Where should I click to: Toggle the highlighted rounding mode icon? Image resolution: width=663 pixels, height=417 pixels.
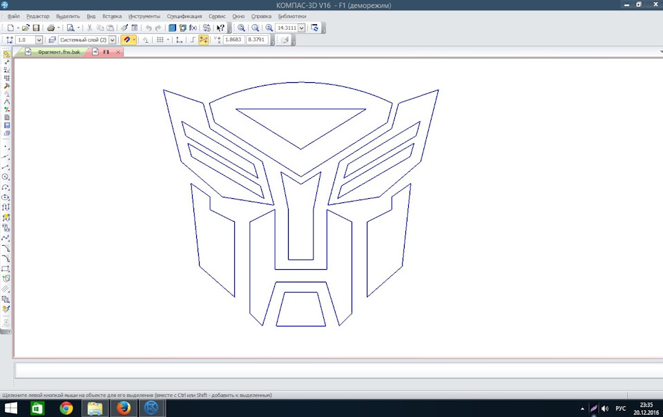[203, 40]
